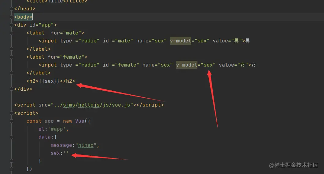
Task: Click the </div> closing tag text
Action: pyautogui.click(x=23, y=89)
